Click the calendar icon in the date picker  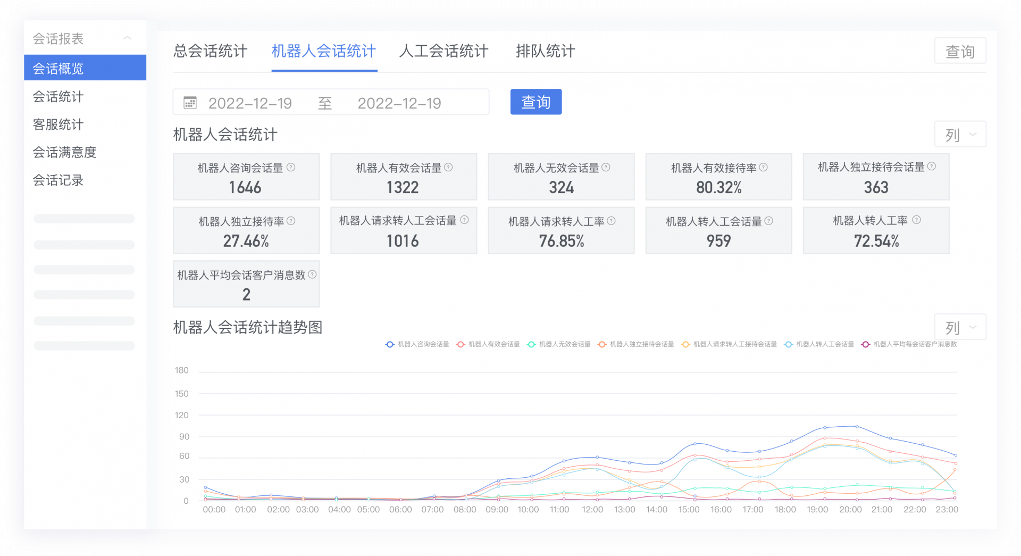(190, 103)
